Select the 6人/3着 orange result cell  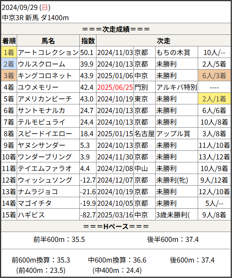click(x=214, y=76)
